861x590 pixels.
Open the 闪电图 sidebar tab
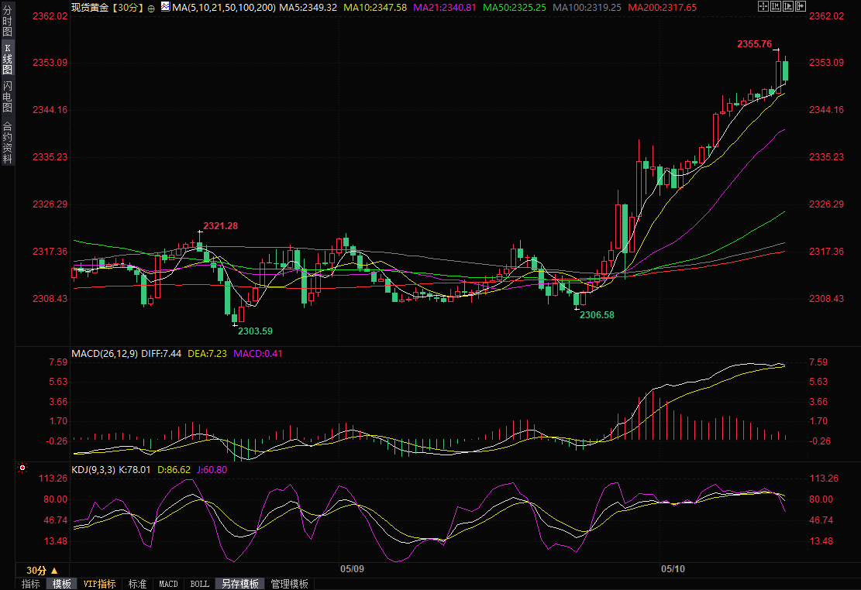tap(7, 97)
